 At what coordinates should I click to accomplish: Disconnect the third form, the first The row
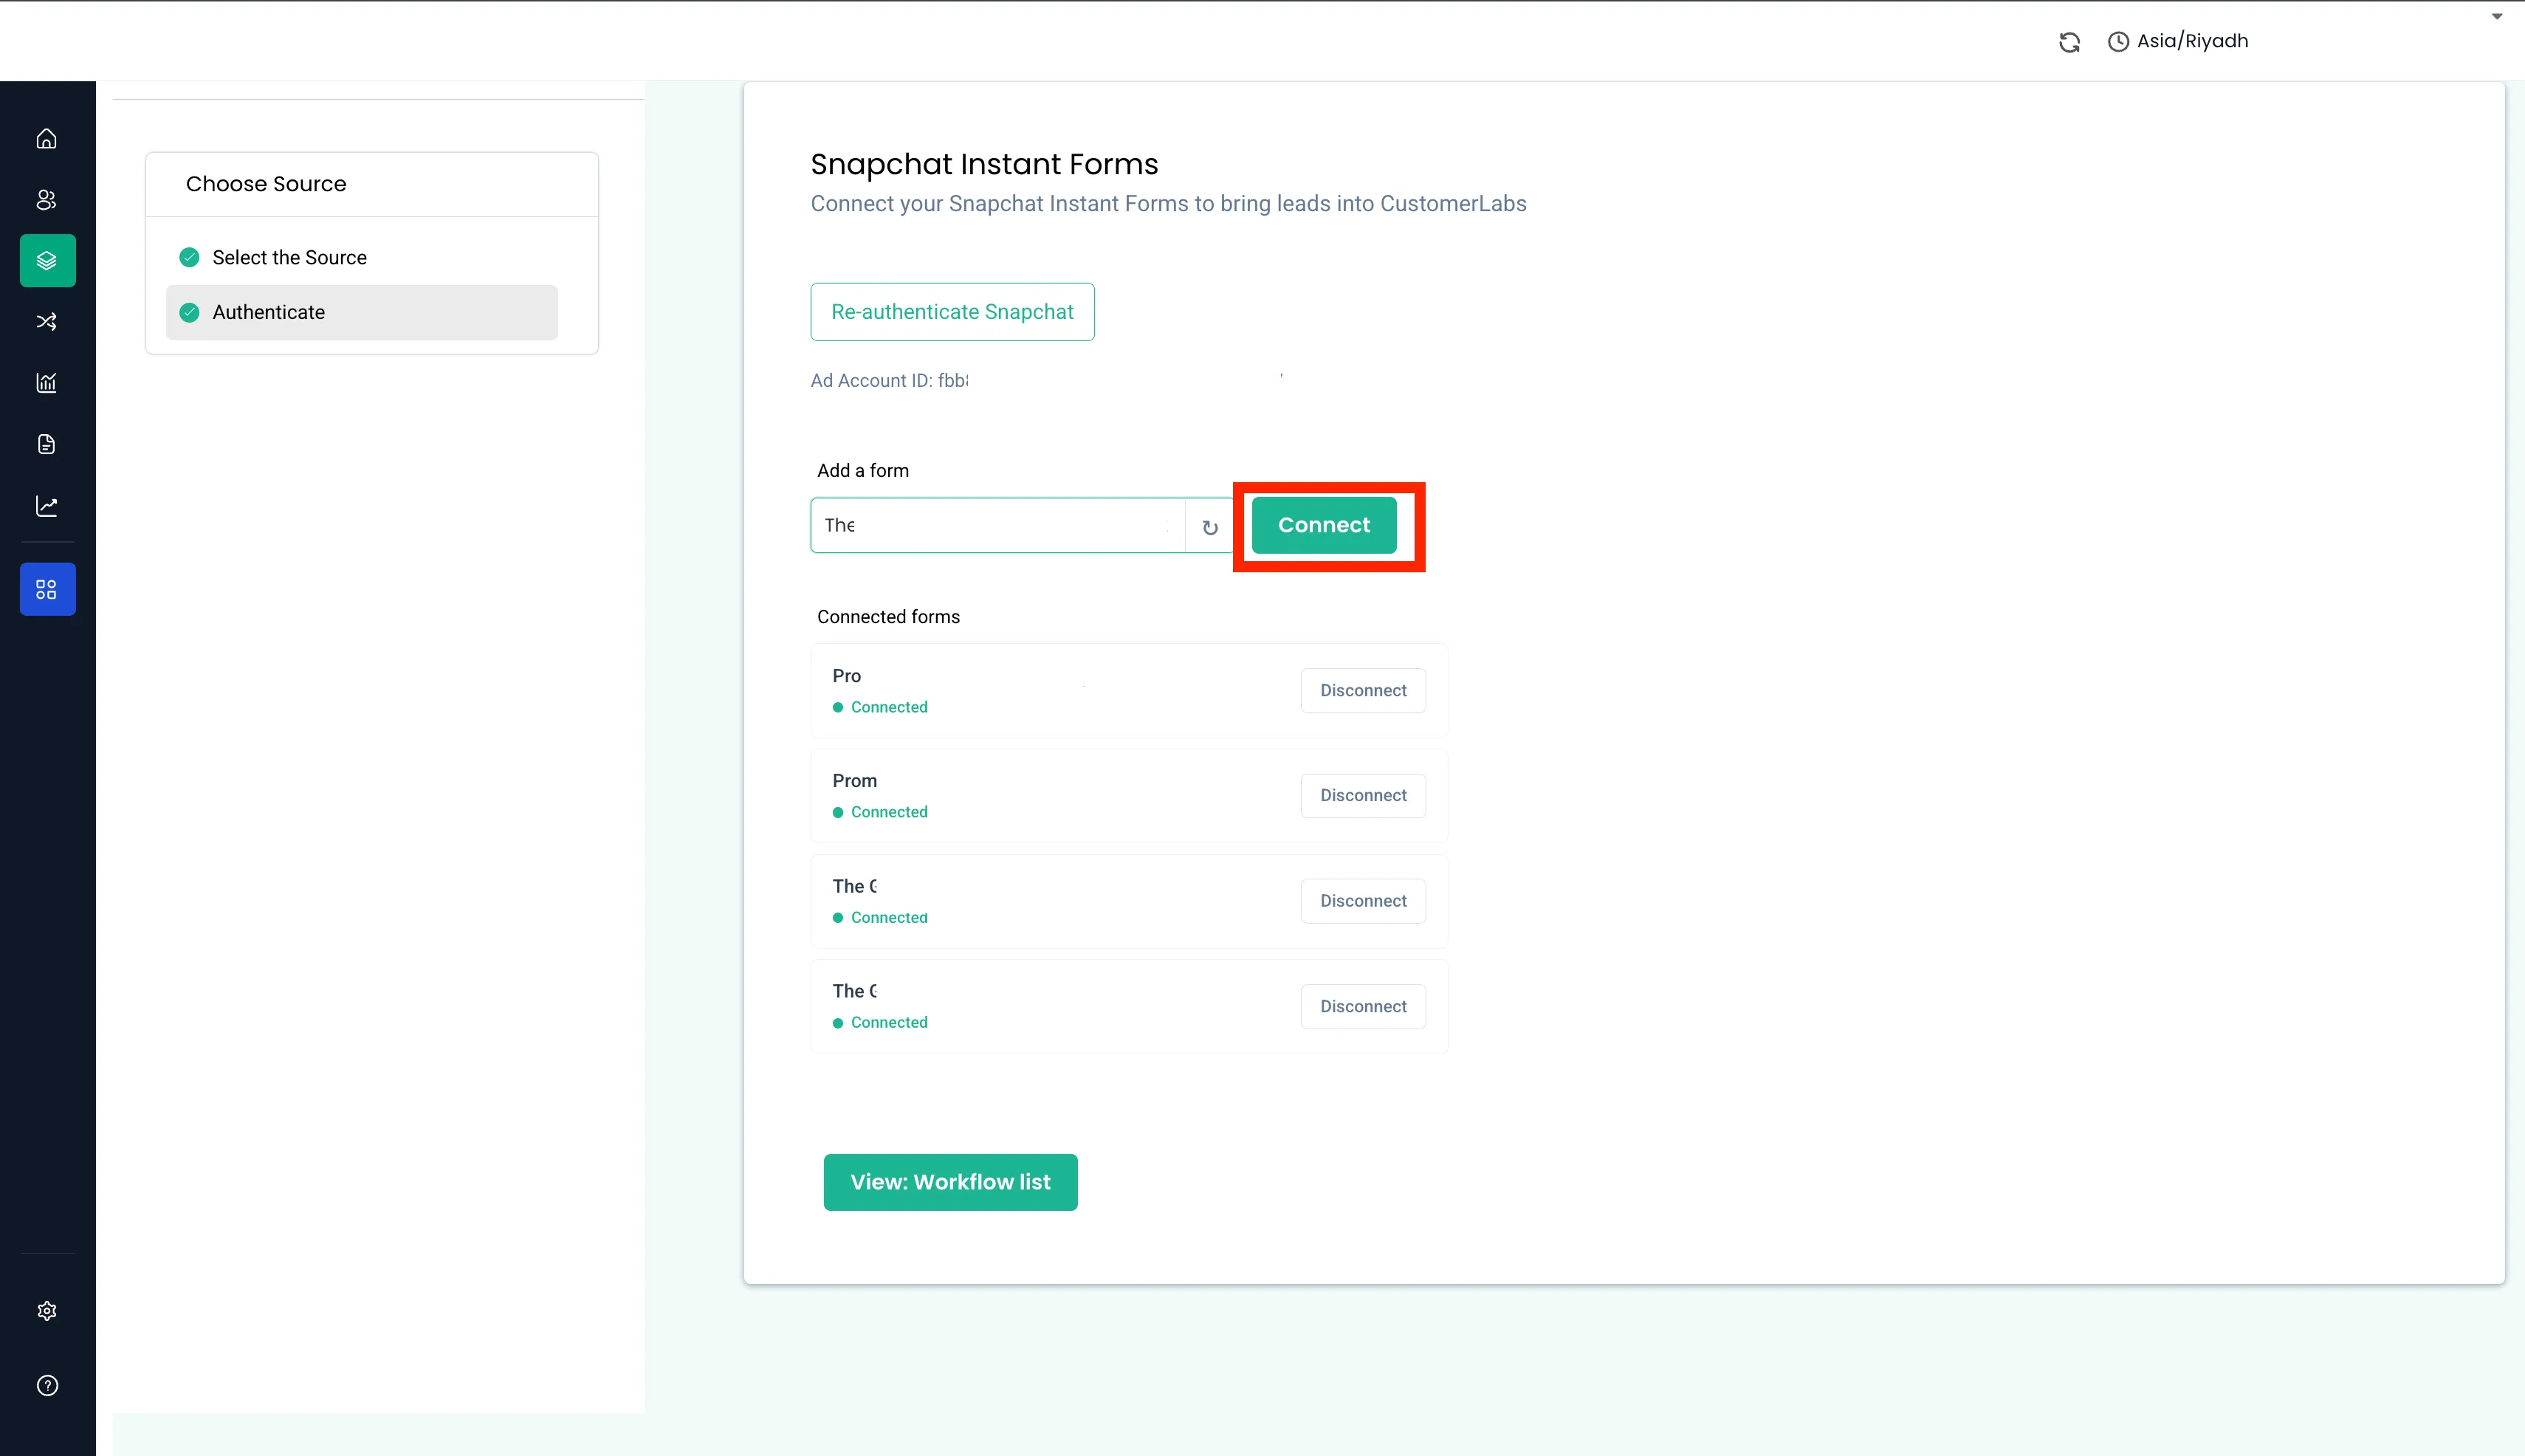point(1363,901)
